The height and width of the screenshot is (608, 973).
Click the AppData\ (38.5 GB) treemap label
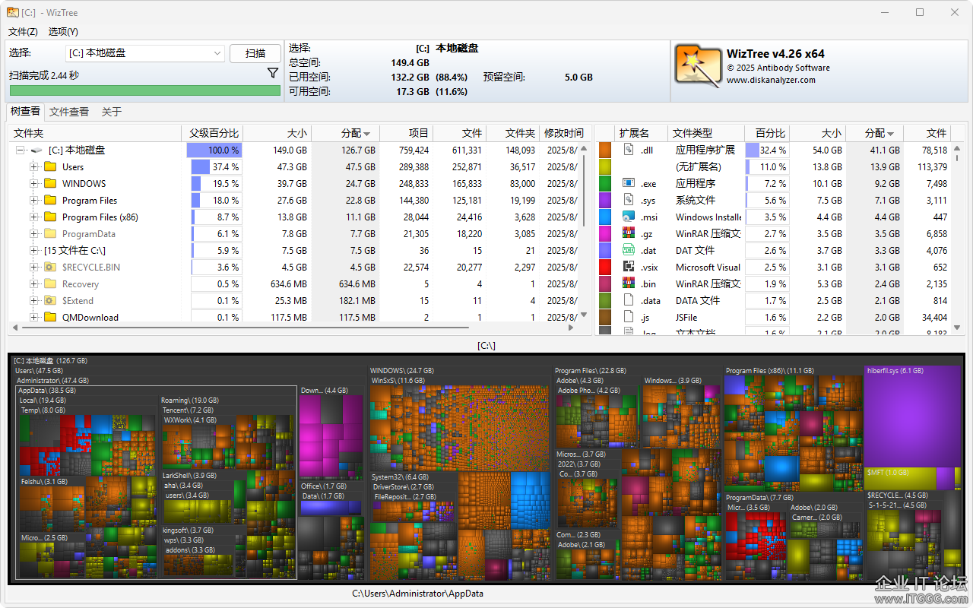click(x=47, y=390)
